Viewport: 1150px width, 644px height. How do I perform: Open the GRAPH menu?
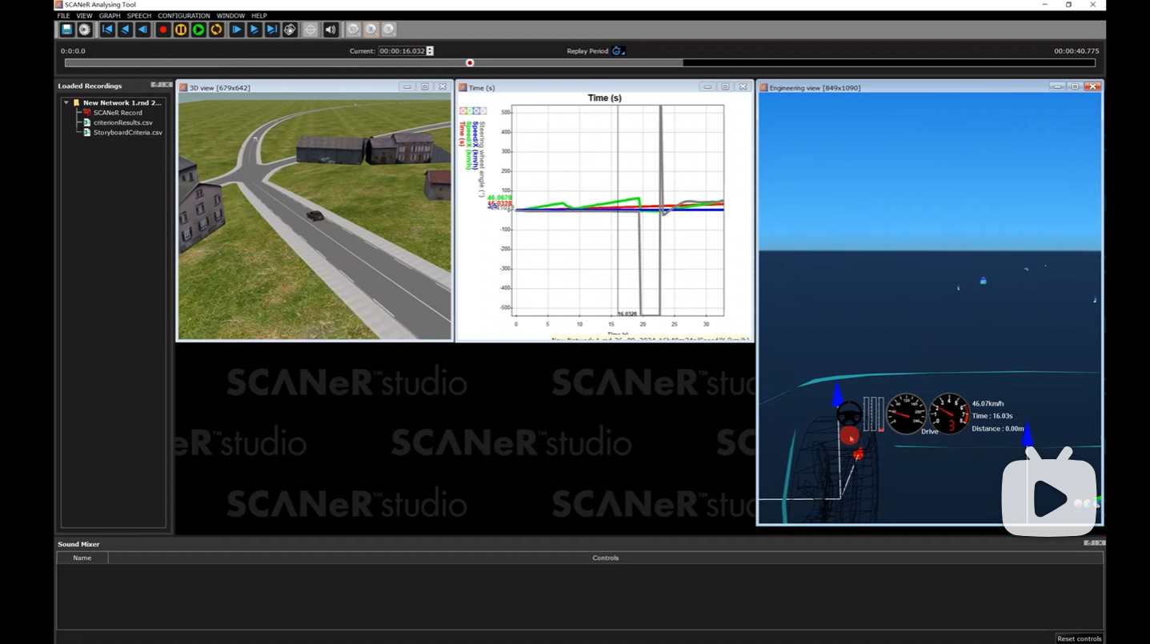110,15
